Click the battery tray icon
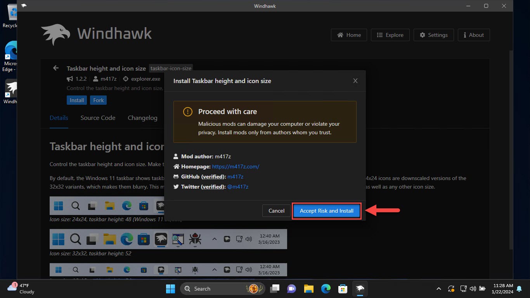 click(482, 289)
